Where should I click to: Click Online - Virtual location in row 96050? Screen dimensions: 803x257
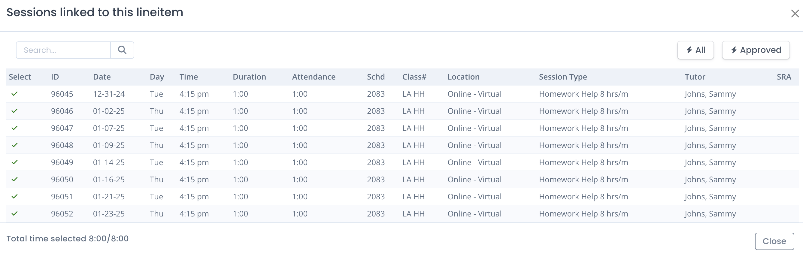(474, 180)
